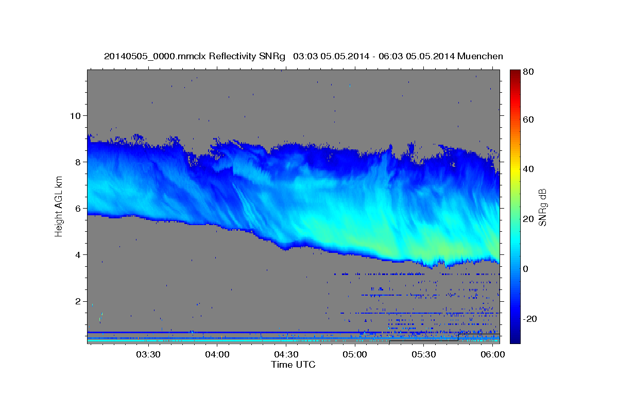Click the 03:30 time tick label

point(148,354)
